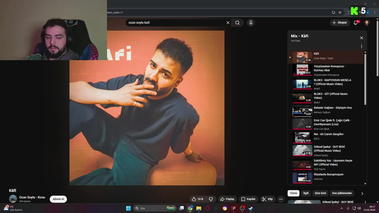
Task: Open the YouTube notifications bell
Action: click(x=356, y=23)
